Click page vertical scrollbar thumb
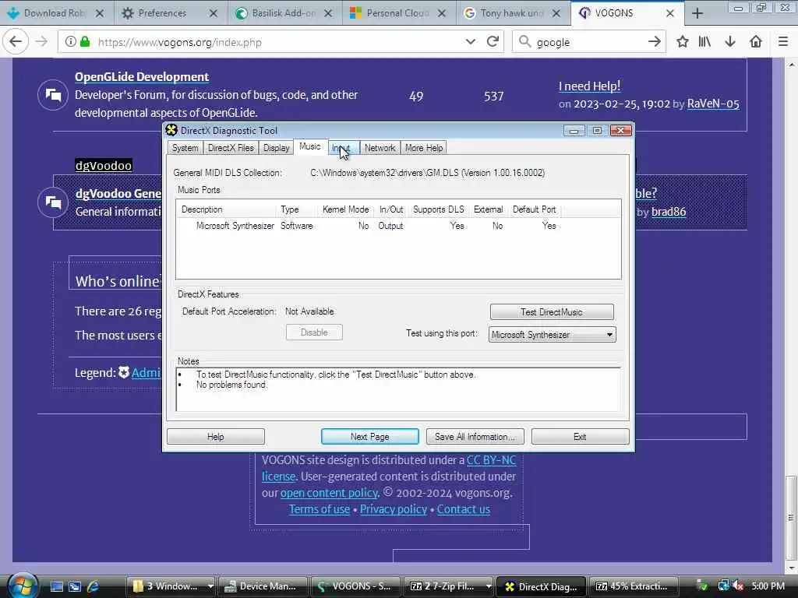This screenshot has height=598, width=798. pos(790,517)
